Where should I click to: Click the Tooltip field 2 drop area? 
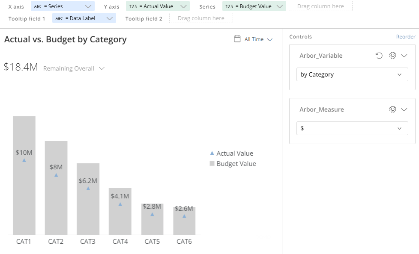201,18
